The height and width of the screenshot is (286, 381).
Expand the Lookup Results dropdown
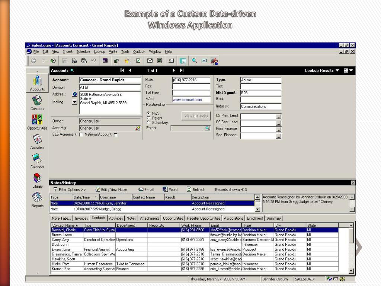337,70
